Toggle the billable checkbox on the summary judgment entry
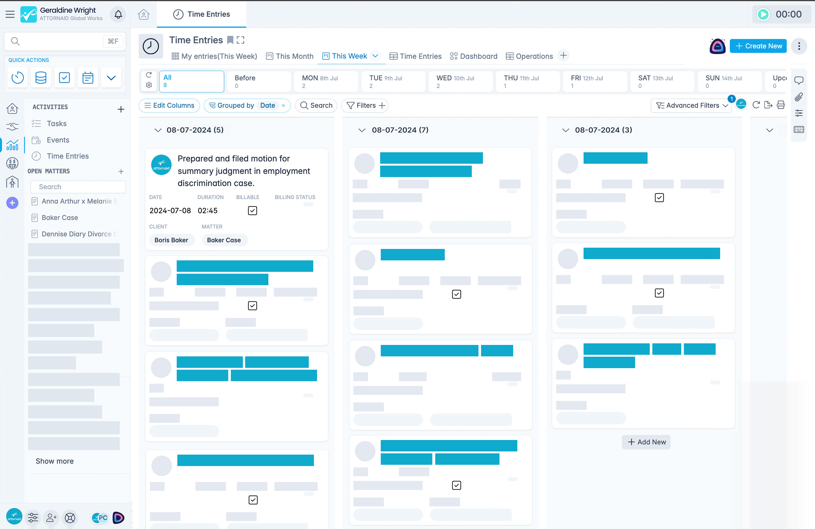 [252, 210]
